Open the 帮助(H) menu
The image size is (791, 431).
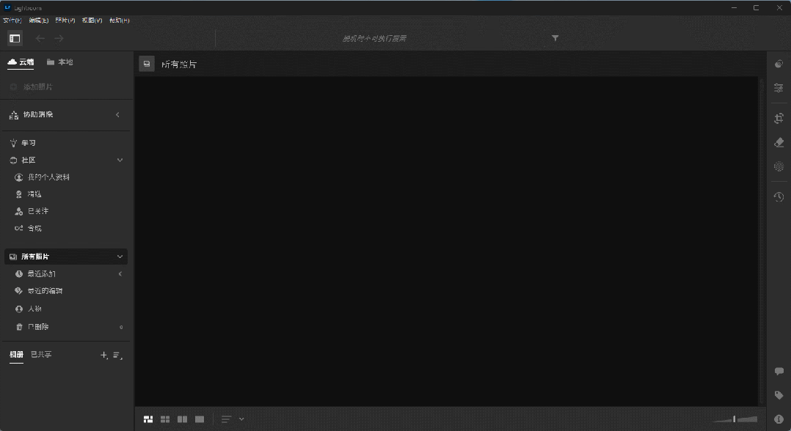point(119,21)
